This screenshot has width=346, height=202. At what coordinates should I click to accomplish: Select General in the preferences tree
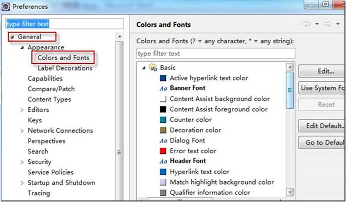point(29,37)
